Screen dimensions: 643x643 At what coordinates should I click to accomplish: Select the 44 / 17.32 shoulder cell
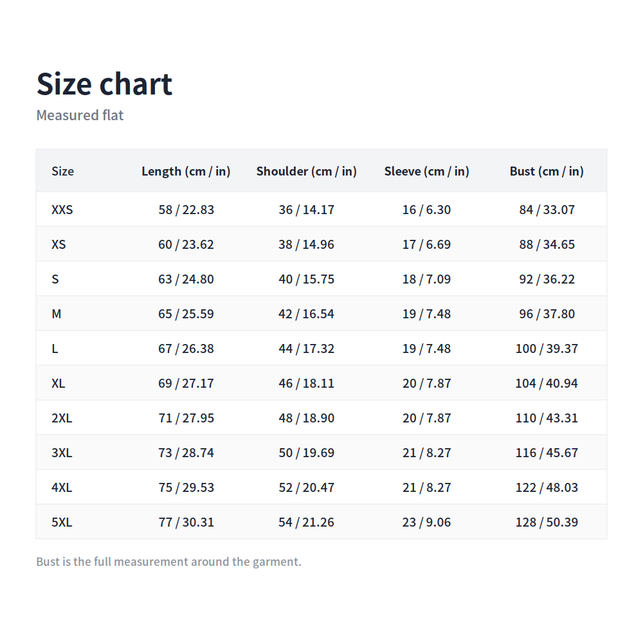click(306, 348)
